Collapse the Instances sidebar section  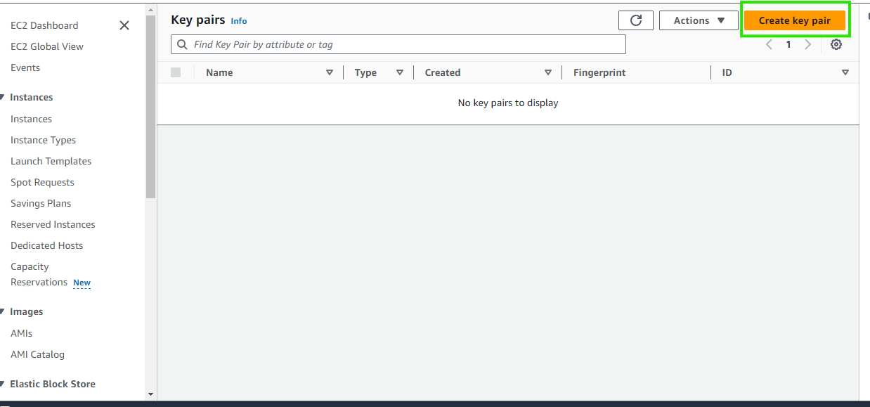coord(4,98)
